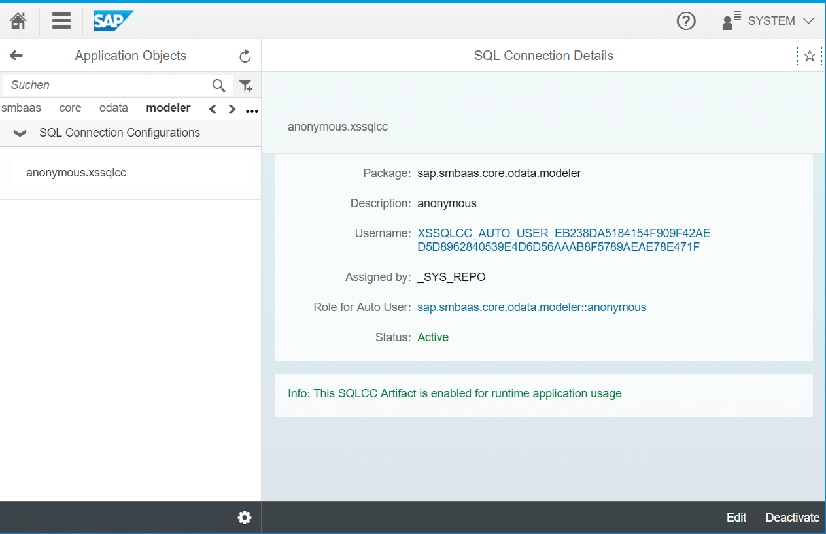
Task: Mark page as favorite with star icon
Action: tap(809, 56)
